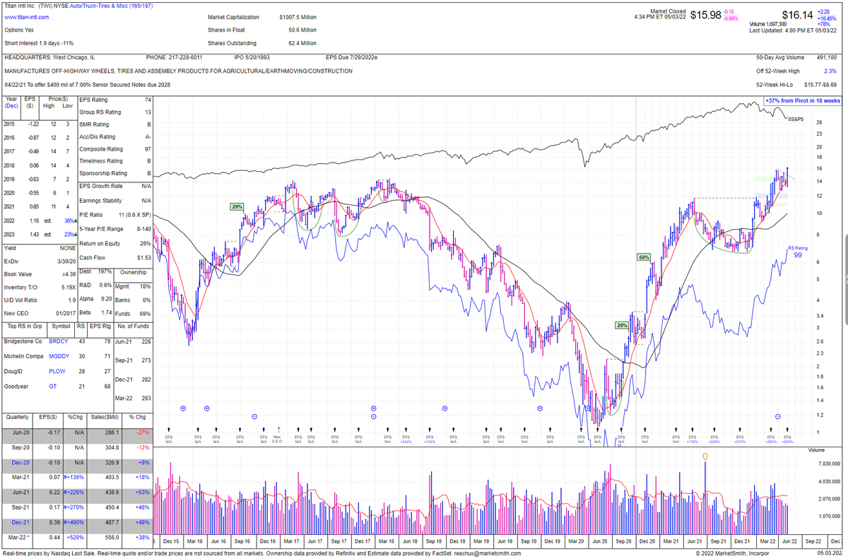Select the 'Options Yes' text

[x=18, y=30]
